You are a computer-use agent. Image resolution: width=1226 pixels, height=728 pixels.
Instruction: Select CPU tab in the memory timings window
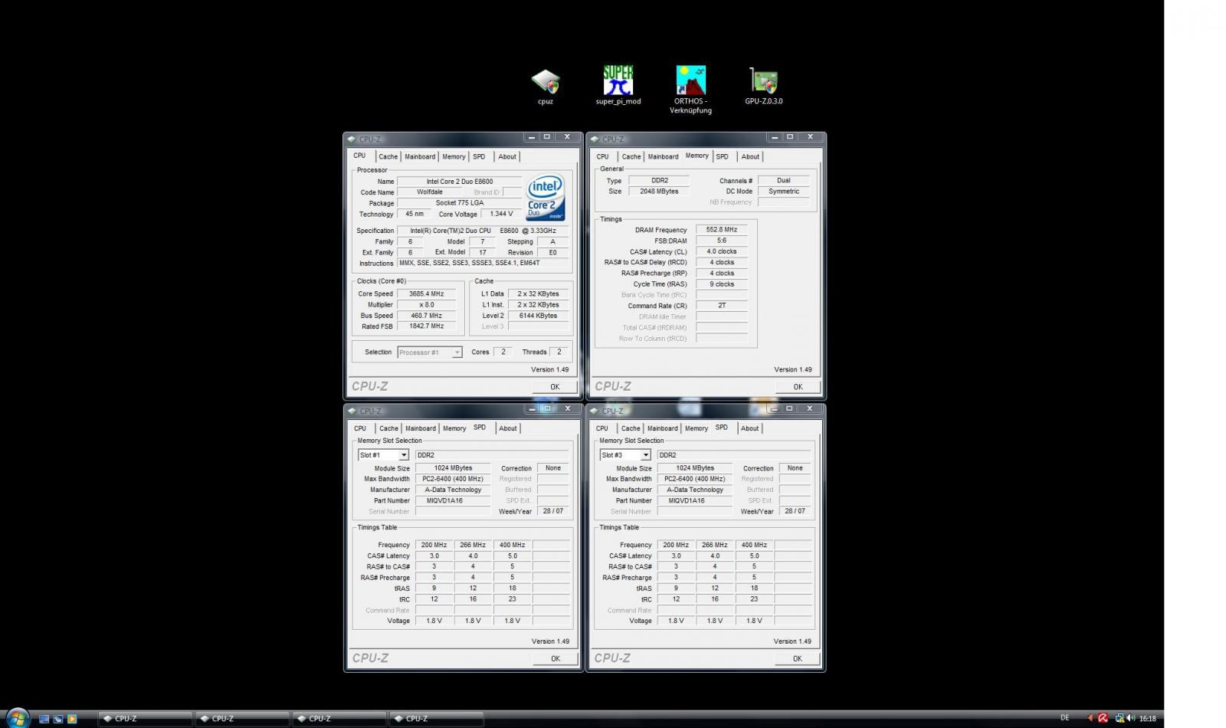pyautogui.click(x=603, y=156)
